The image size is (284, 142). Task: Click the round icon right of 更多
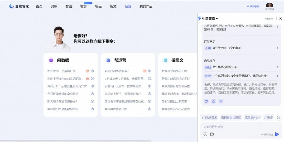279,117
